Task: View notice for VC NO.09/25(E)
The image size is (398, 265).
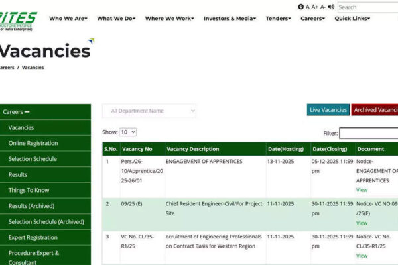Action: [362, 223]
